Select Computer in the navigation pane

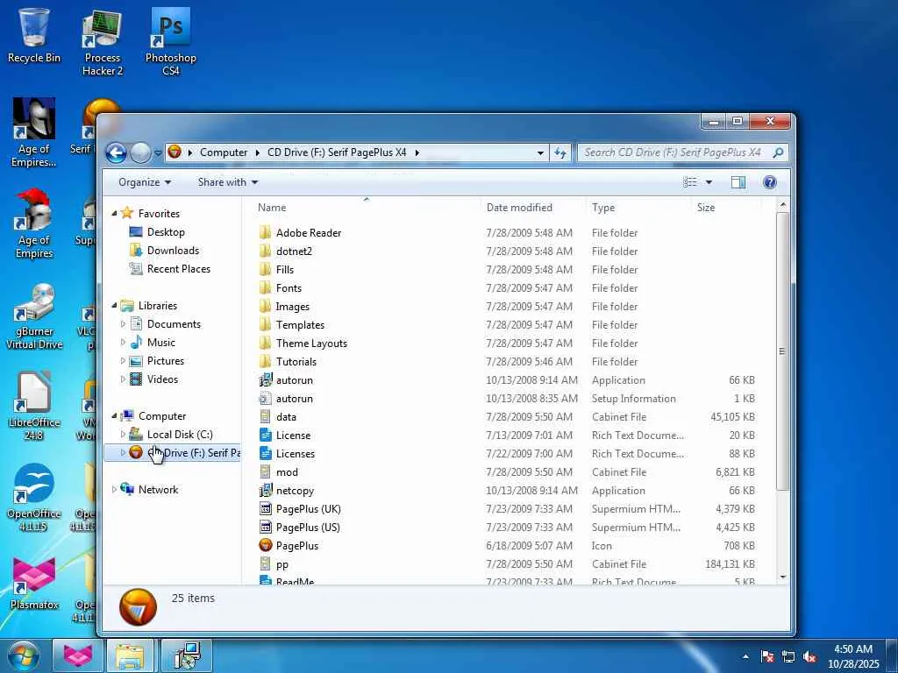pyautogui.click(x=162, y=416)
